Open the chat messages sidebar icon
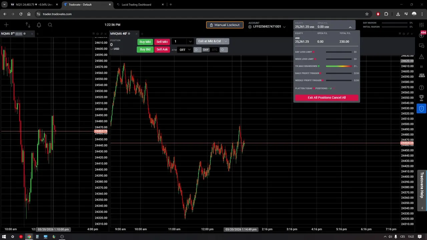This screenshot has height=240, width=427. pyautogui.click(x=421, y=46)
